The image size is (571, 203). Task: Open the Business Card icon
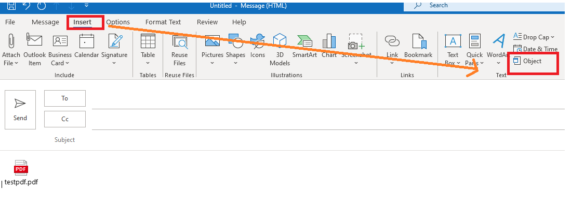[x=60, y=40]
